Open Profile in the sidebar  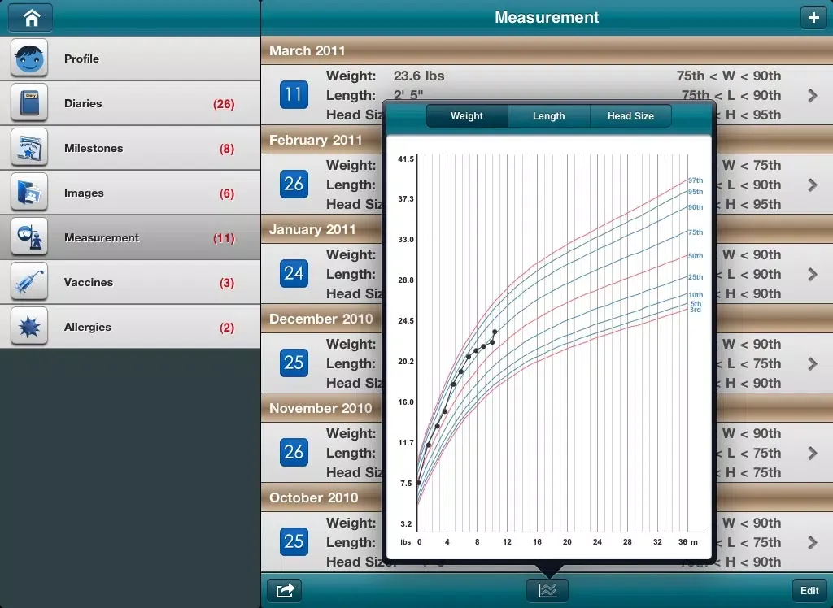pyautogui.click(x=130, y=59)
